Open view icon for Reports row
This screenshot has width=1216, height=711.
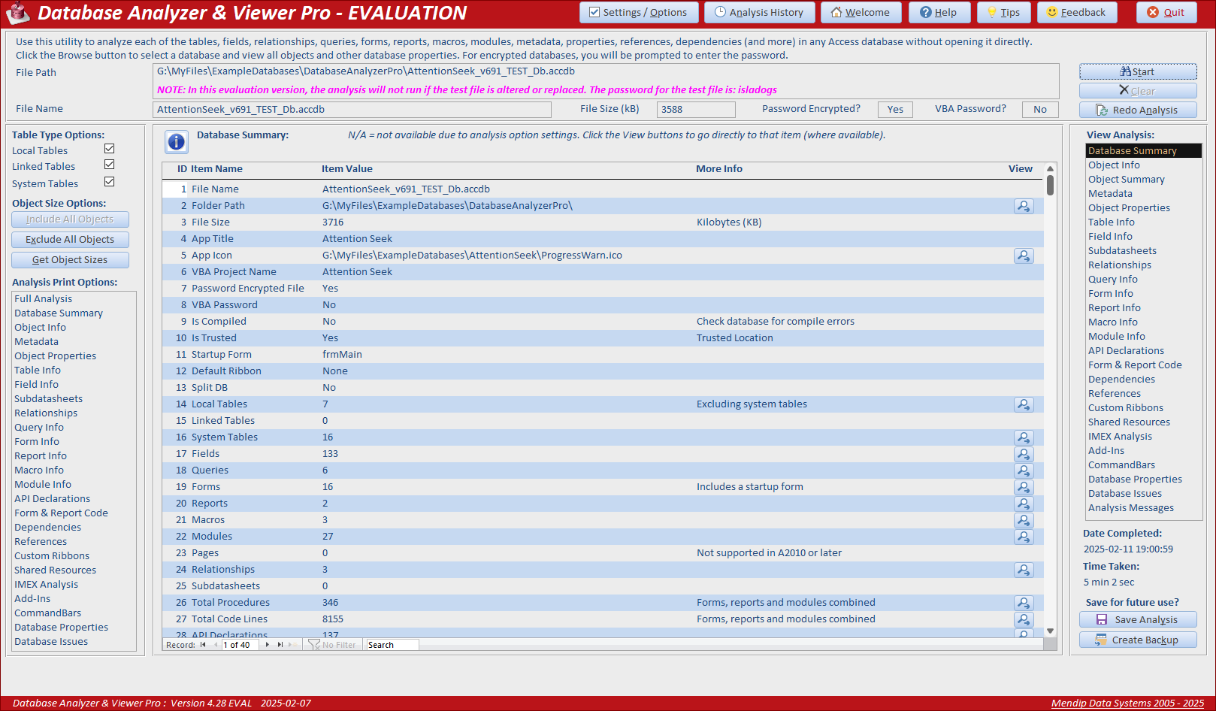(x=1024, y=504)
